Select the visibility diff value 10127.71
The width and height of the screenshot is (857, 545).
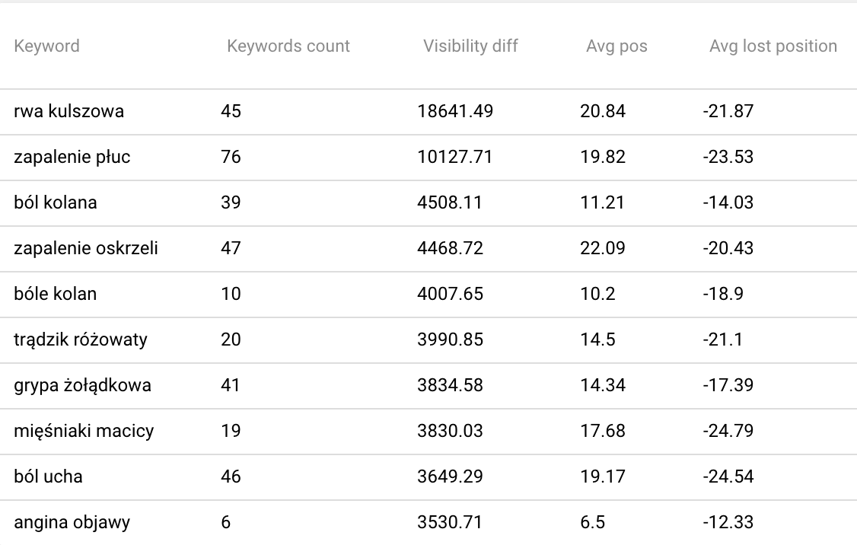coord(454,157)
